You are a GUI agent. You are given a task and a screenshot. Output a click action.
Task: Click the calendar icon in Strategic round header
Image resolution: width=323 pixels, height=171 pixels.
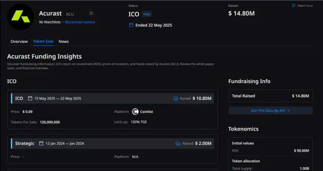41,143
